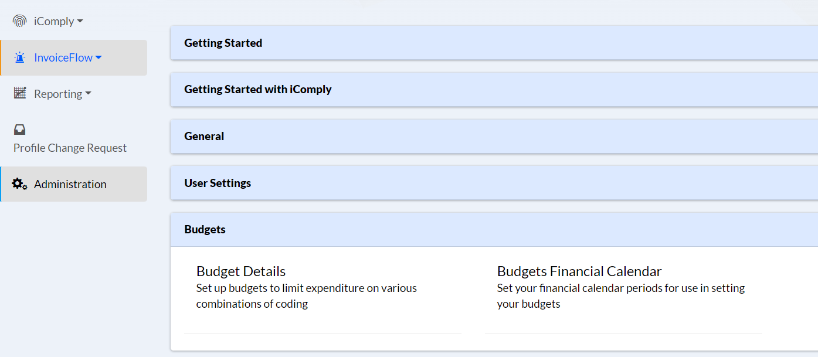Click the Profile Change Request inbox icon

click(x=20, y=130)
